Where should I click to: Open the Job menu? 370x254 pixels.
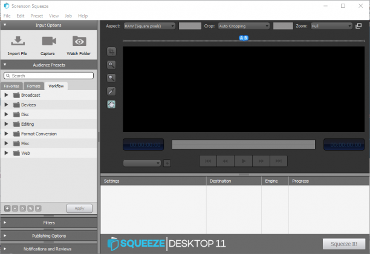[x=68, y=16]
